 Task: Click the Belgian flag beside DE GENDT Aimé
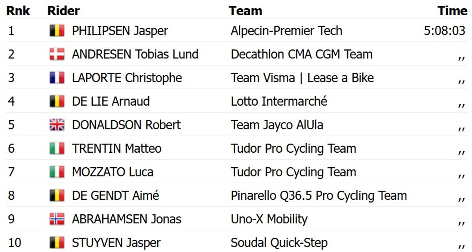pos(57,196)
